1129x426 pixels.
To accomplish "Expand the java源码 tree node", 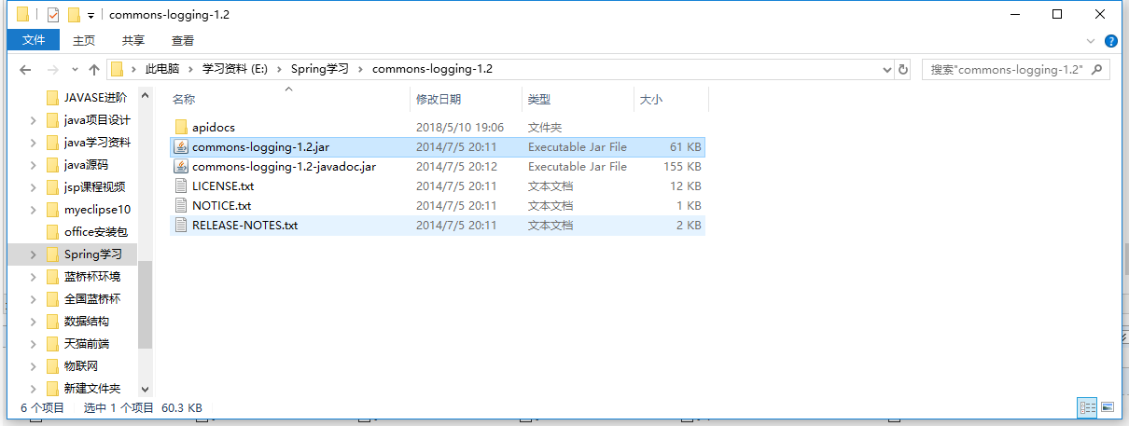I will pos(34,165).
